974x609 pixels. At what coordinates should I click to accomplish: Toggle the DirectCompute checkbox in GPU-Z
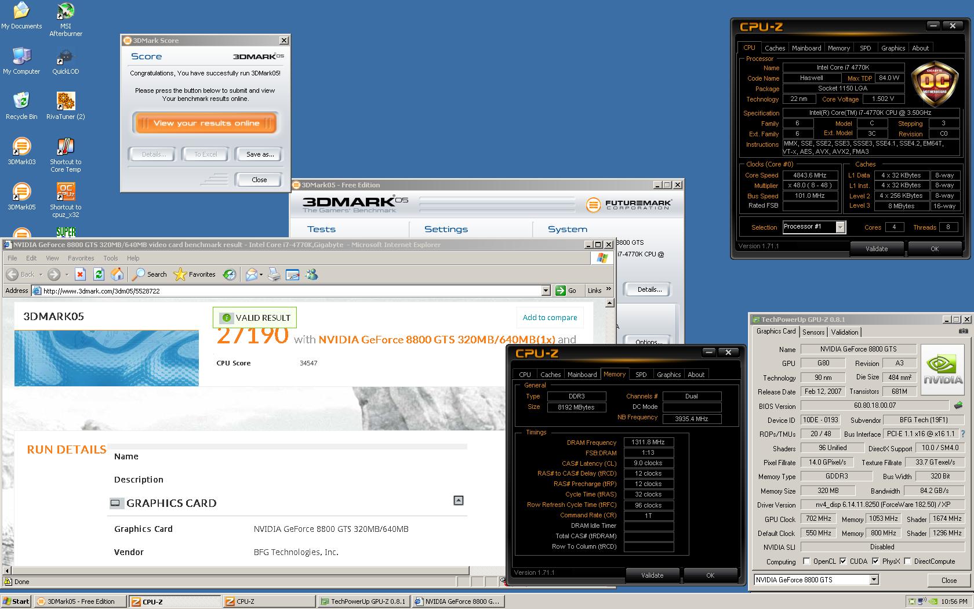click(908, 561)
